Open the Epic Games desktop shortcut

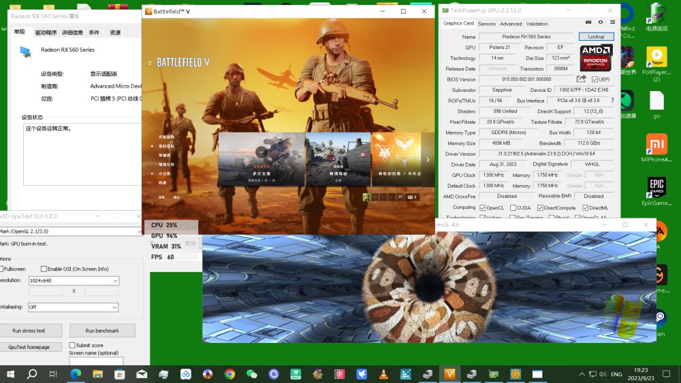click(x=656, y=191)
